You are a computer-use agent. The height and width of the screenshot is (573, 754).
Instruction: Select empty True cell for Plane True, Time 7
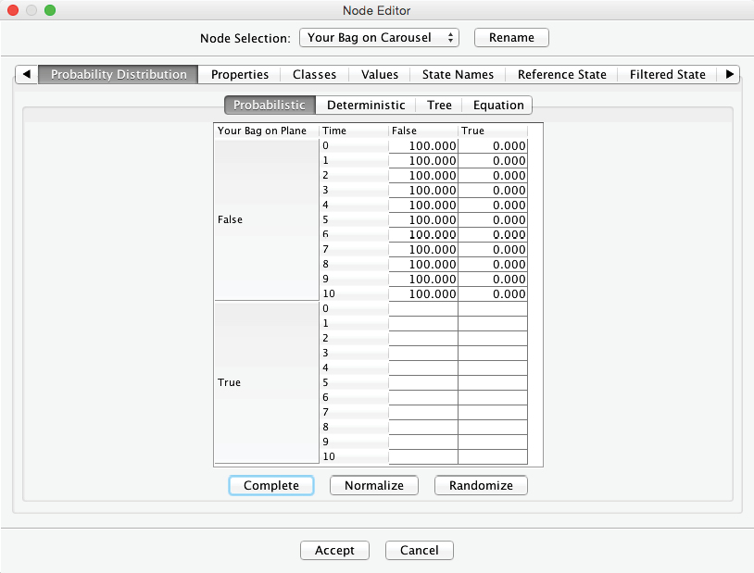click(493, 412)
